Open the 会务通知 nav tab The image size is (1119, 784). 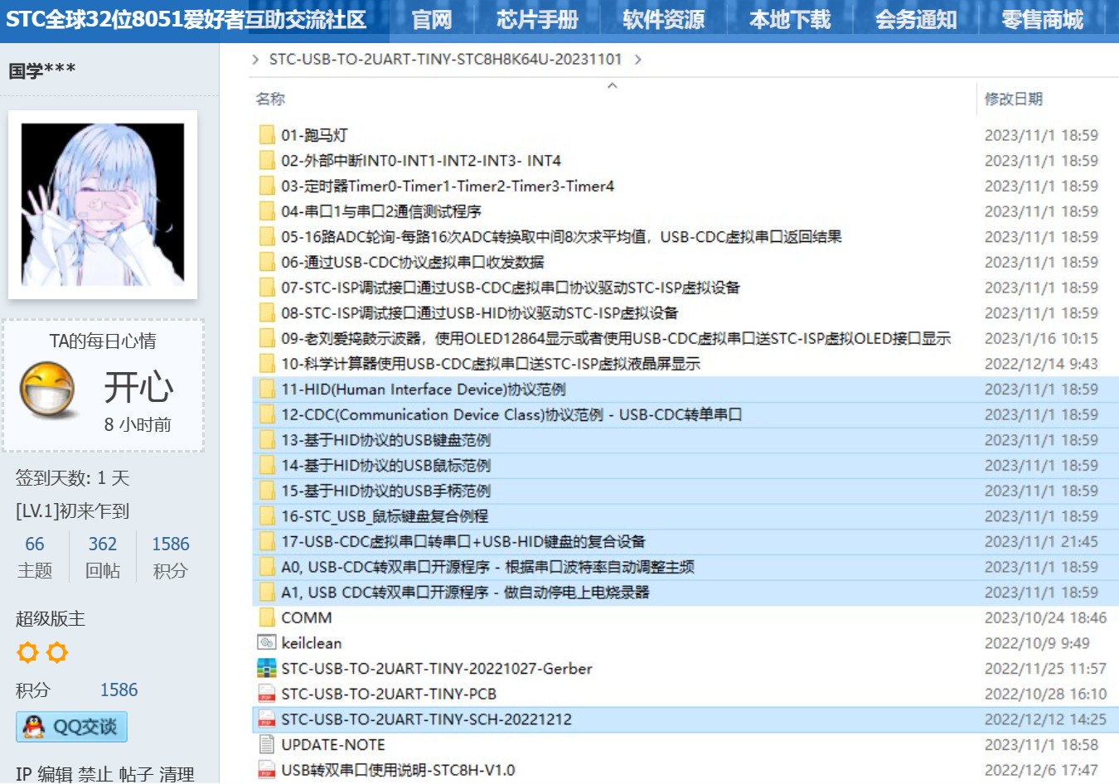click(x=916, y=20)
